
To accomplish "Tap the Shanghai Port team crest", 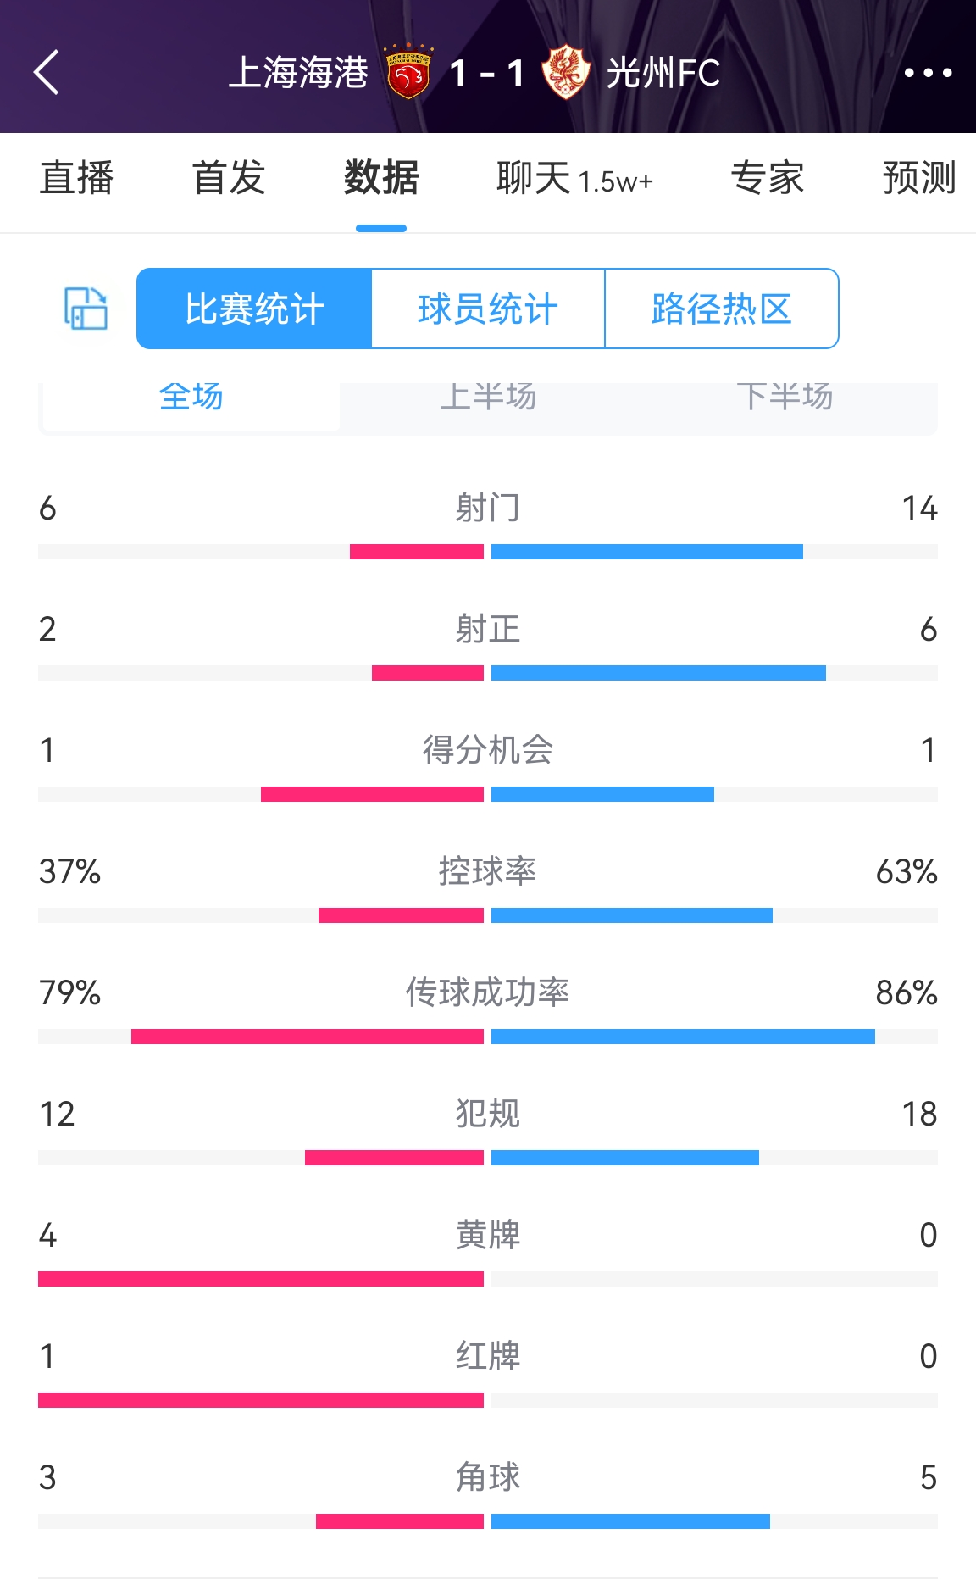I will click(x=408, y=73).
